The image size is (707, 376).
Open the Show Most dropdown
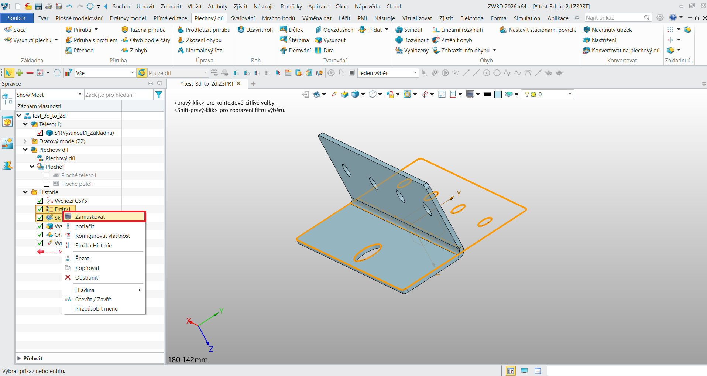point(49,95)
